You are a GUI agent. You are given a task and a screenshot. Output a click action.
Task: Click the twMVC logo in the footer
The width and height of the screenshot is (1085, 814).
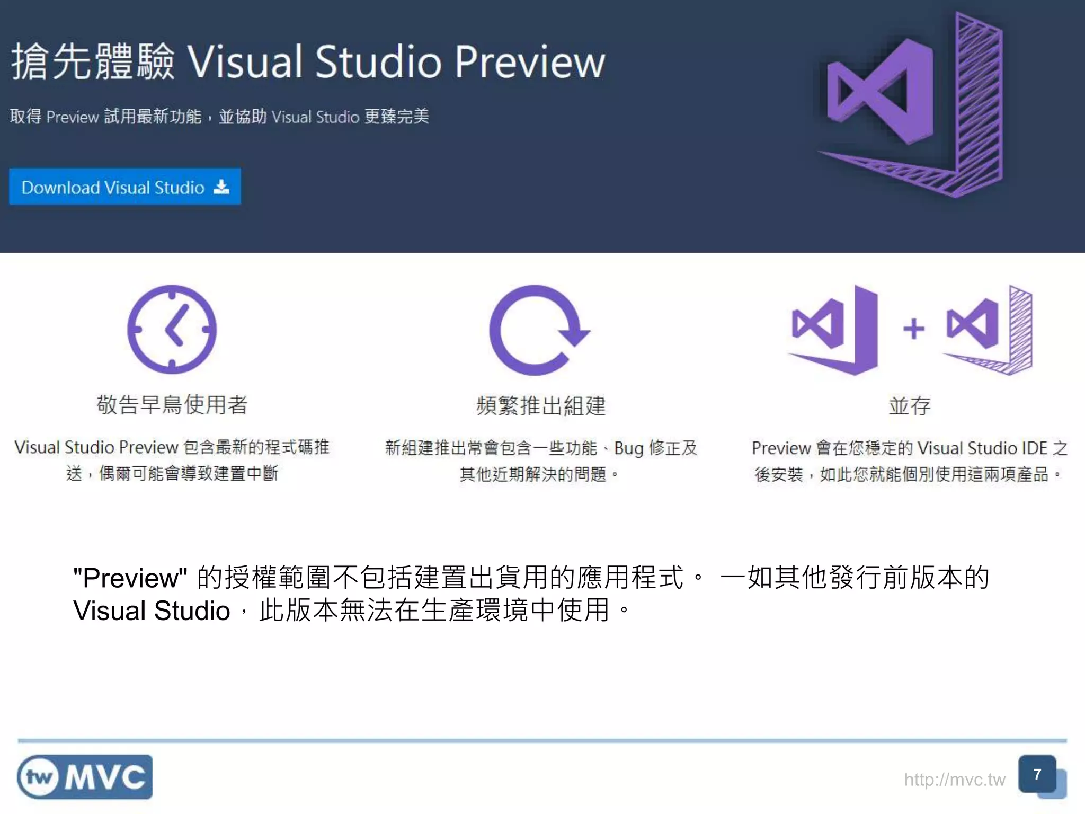point(85,777)
